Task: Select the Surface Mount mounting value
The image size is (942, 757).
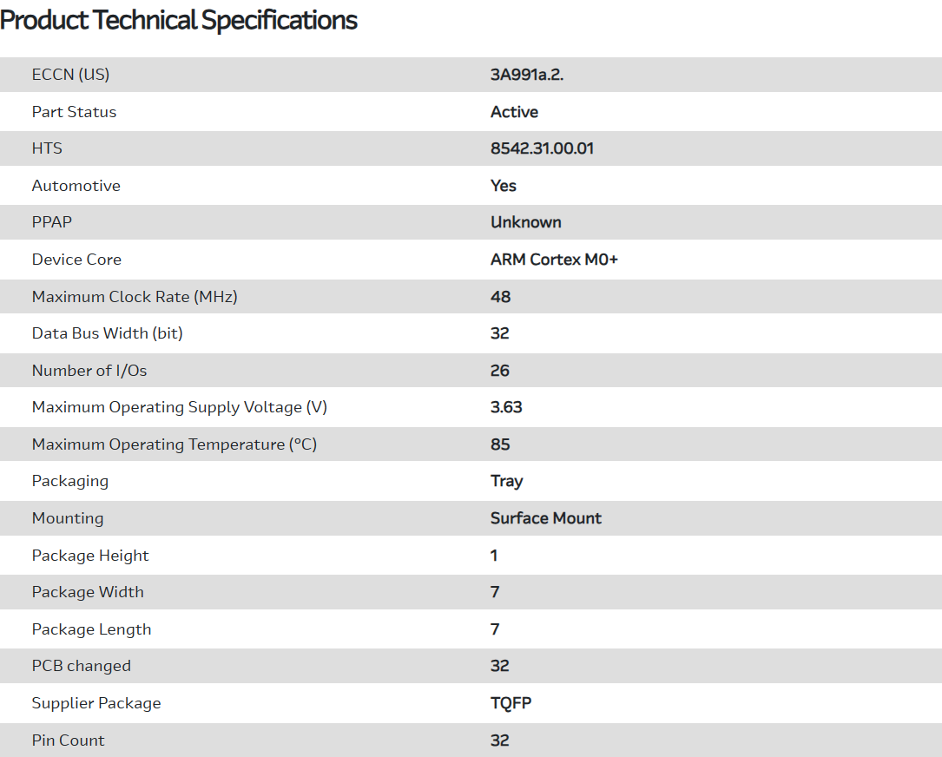Action: tap(546, 518)
